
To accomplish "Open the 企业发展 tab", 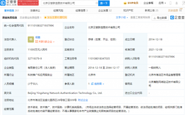I will click(x=105, y=11).
